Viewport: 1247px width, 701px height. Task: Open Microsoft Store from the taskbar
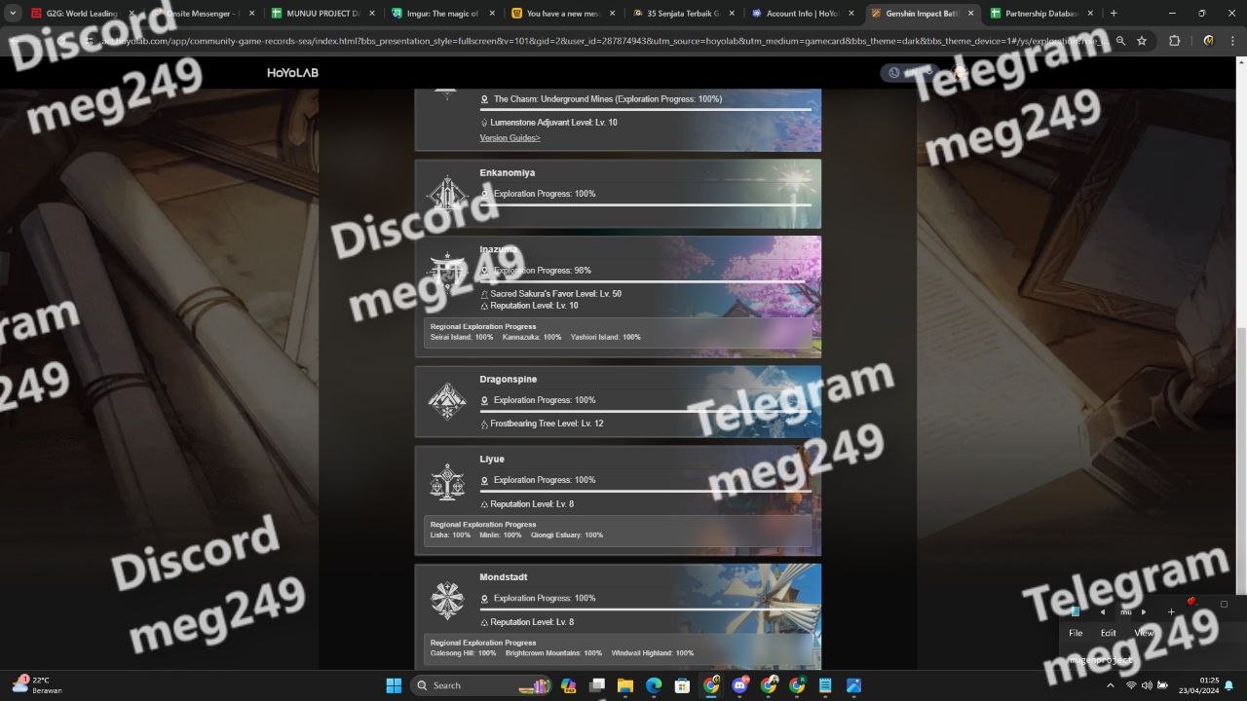(x=683, y=685)
